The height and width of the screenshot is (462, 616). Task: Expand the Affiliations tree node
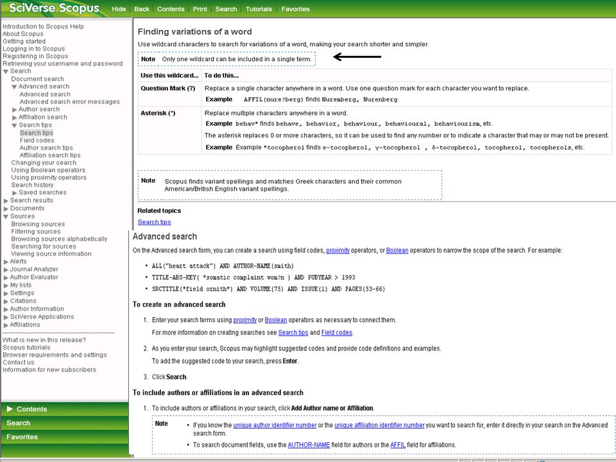(6, 325)
